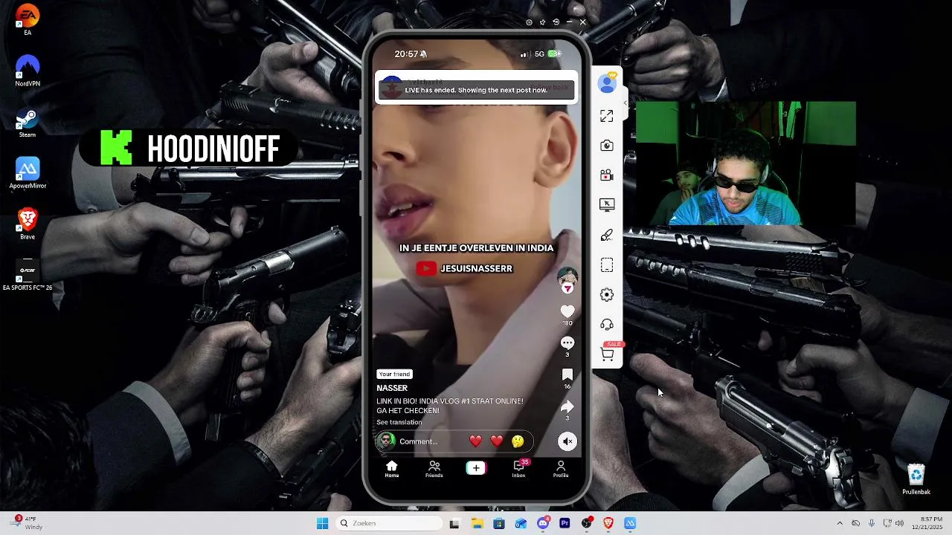Open Task View on the taskbar
Image resolution: width=952 pixels, height=535 pixels.
(x=454, y=523)
